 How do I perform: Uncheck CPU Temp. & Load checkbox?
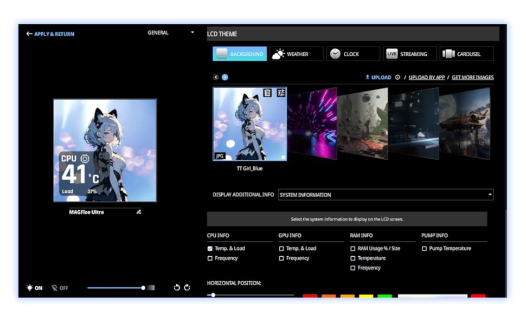[210, 249]
